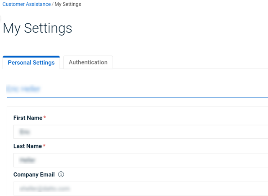Screen dimensions: 268x196
Task: Click the red asterisk beside Last Name
Action: [44, 146]
